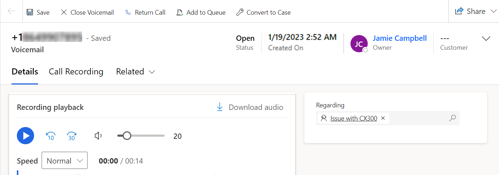Rewind the recording 10 seconds
Screen dimensions: 499x175
tap(51, 136)
